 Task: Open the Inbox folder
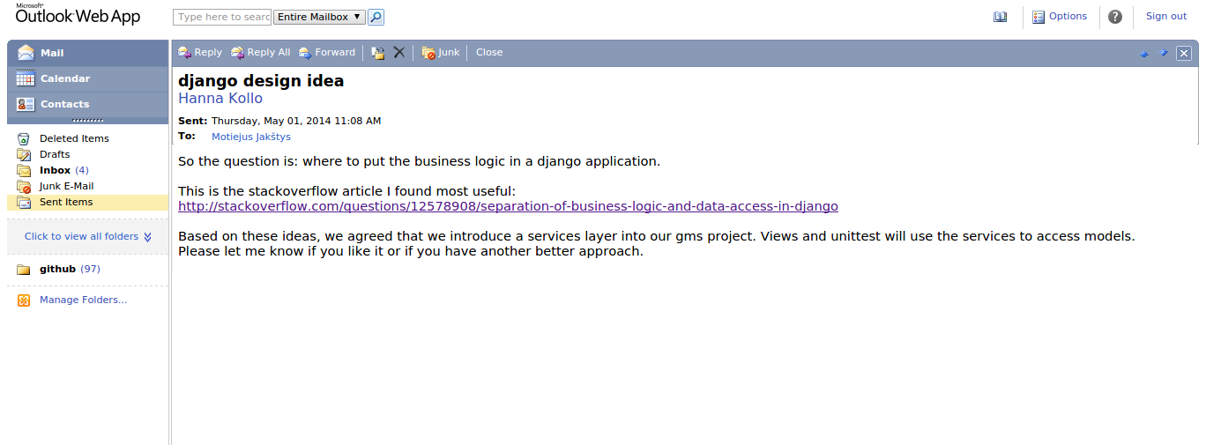point(55,170)
